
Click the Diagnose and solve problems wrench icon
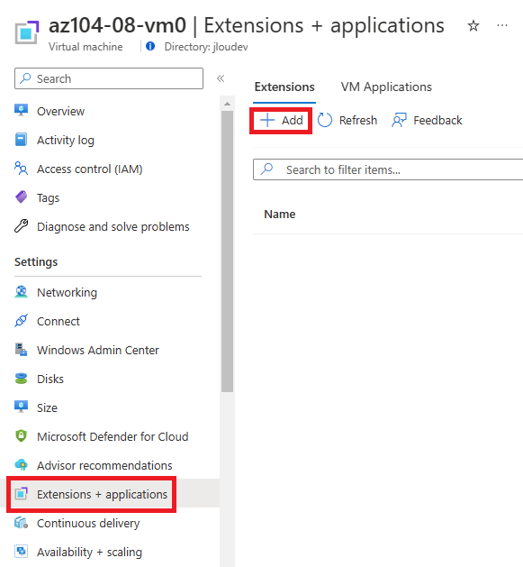point(21,226)
